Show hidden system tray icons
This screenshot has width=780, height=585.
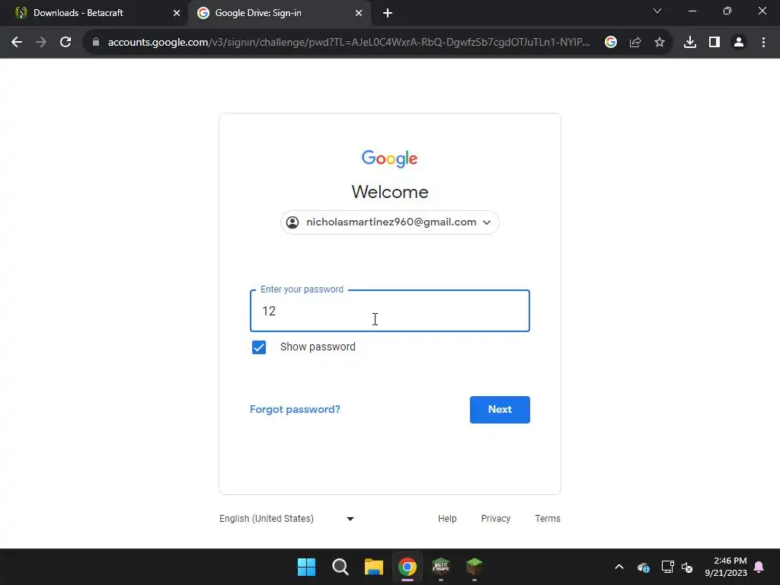tap(619, 567)
